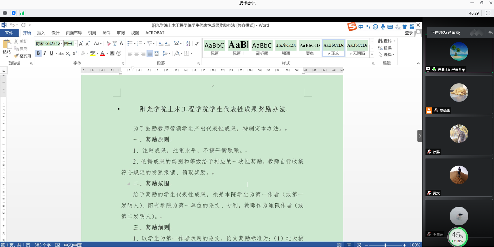Increase font size with the grow font icon
This screenshot has height=247, width=494.
pyautogui.click(x=81, y=44)
